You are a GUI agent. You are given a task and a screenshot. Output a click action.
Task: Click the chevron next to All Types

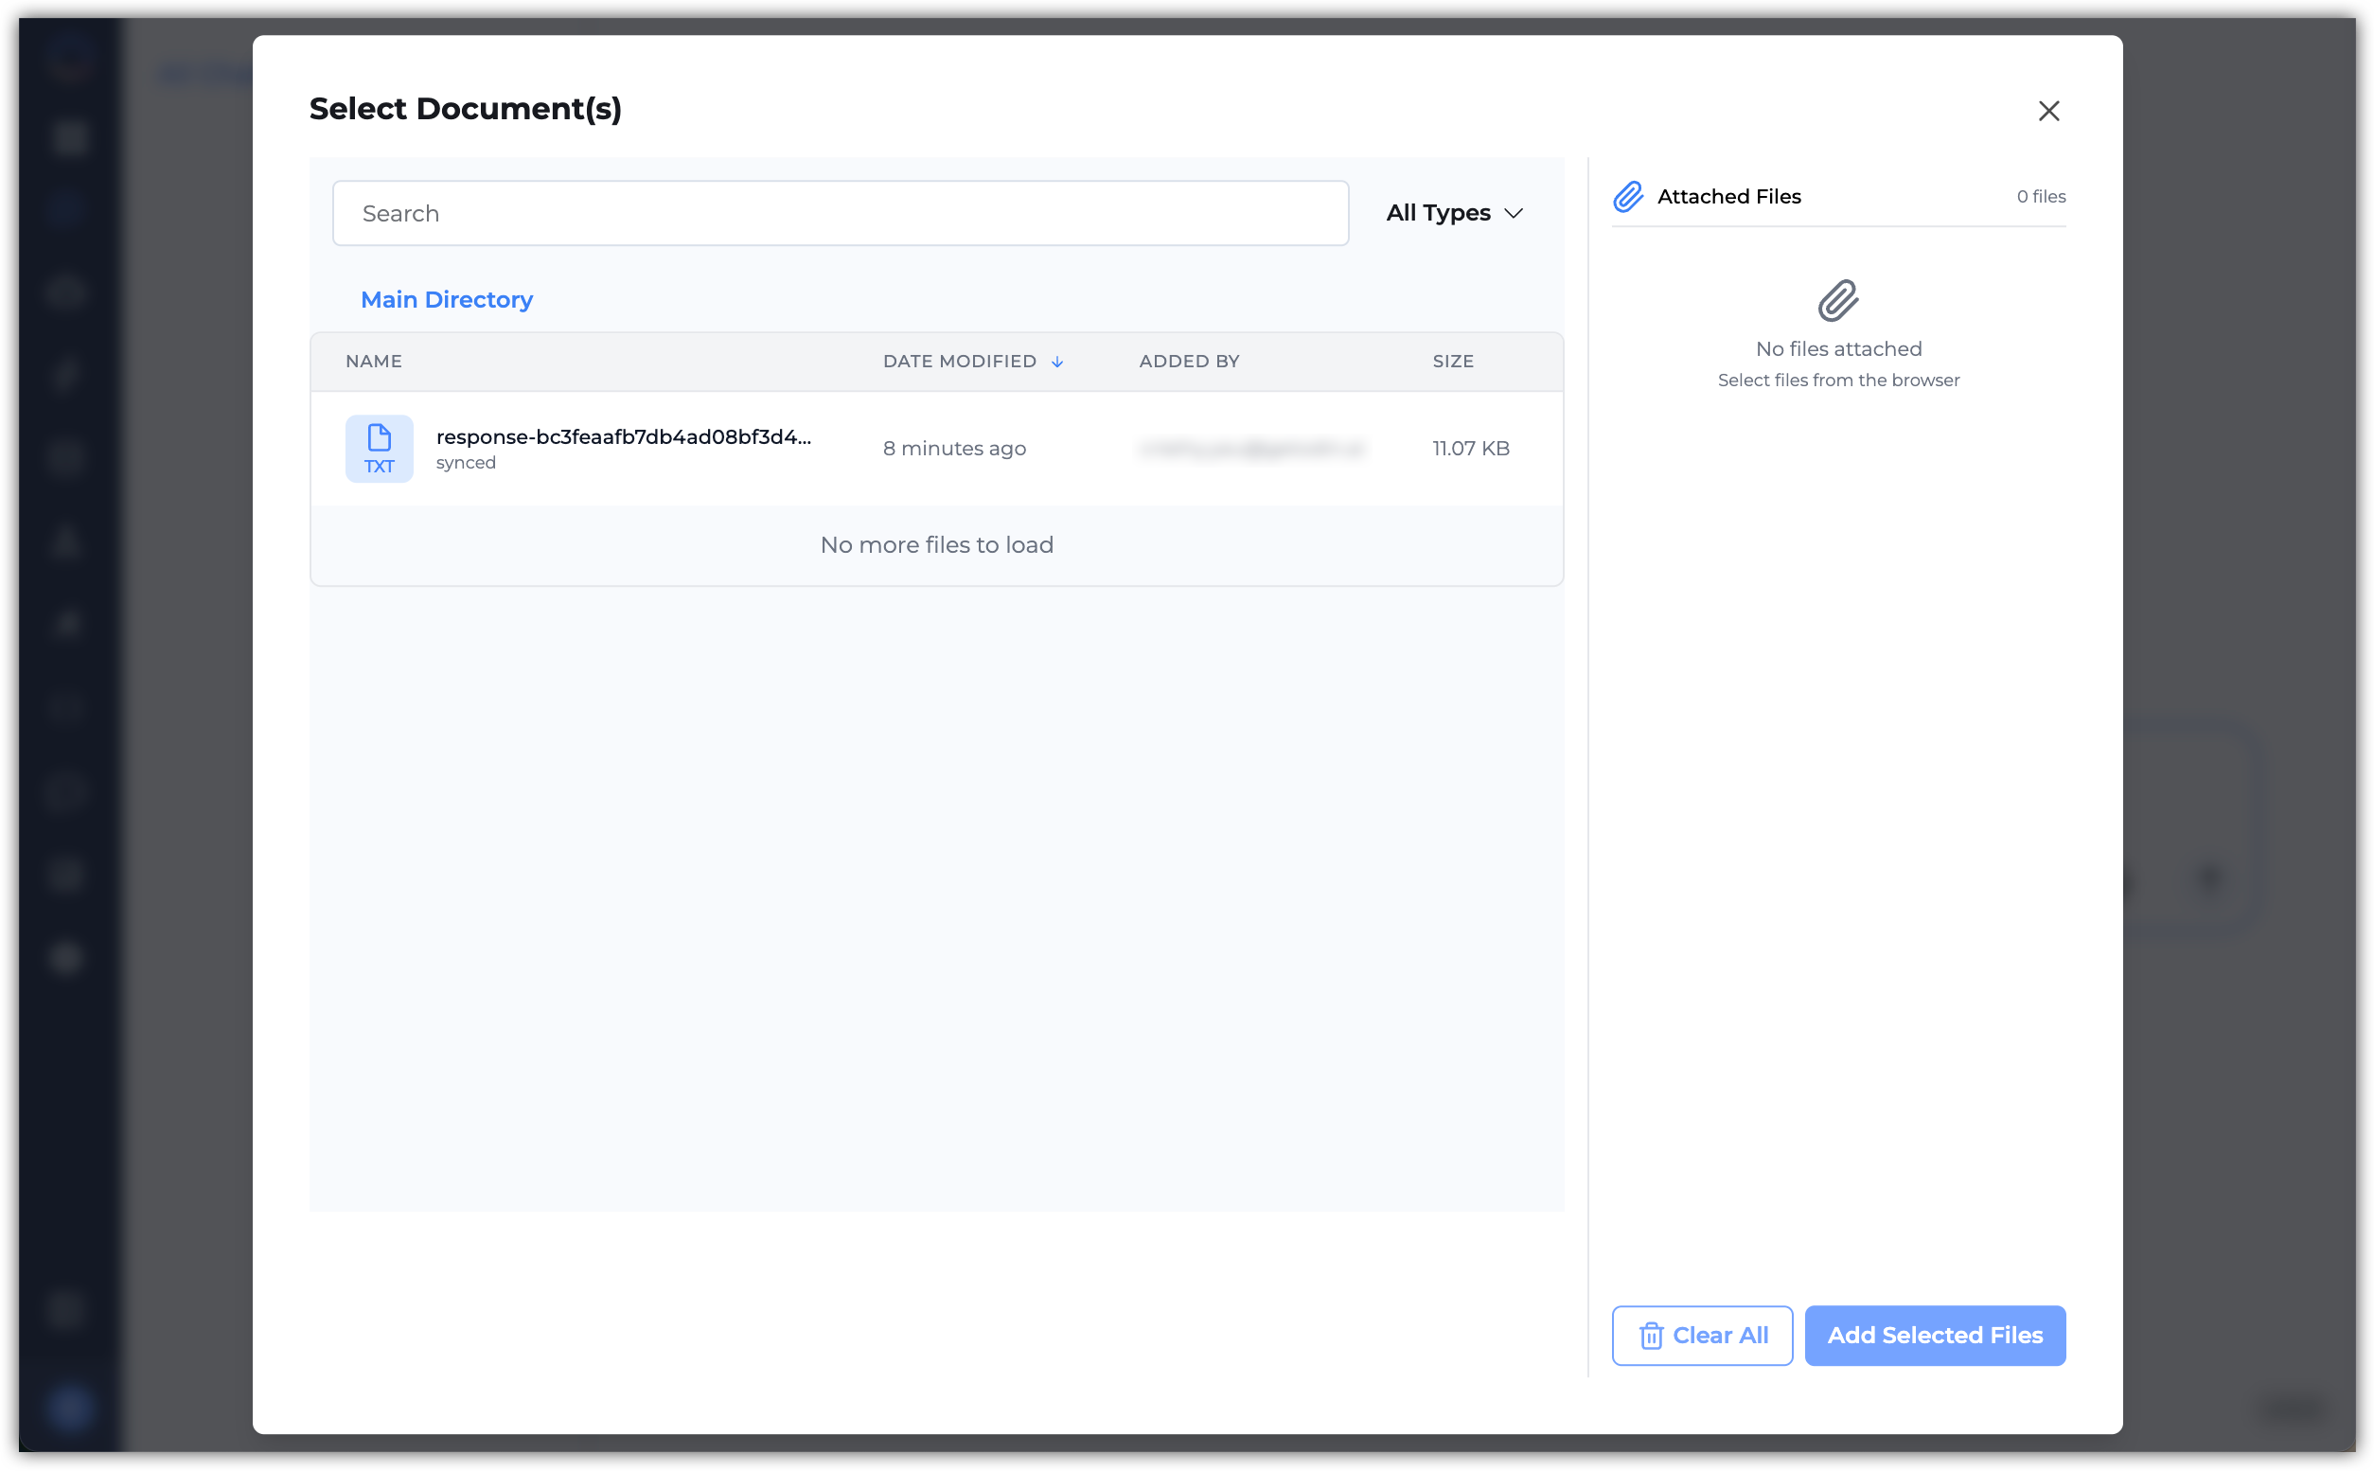click(1515, 213)
